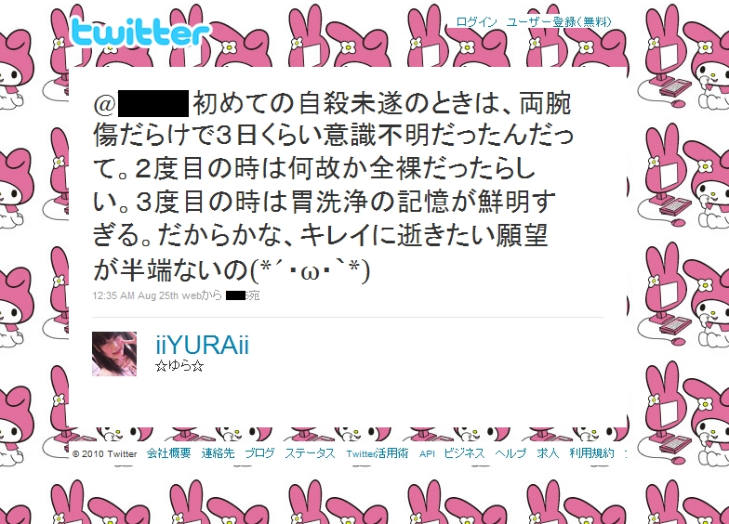Open 連絡先 footer link
The width and height of the screenshot is (729, 524).
[218, 453]
